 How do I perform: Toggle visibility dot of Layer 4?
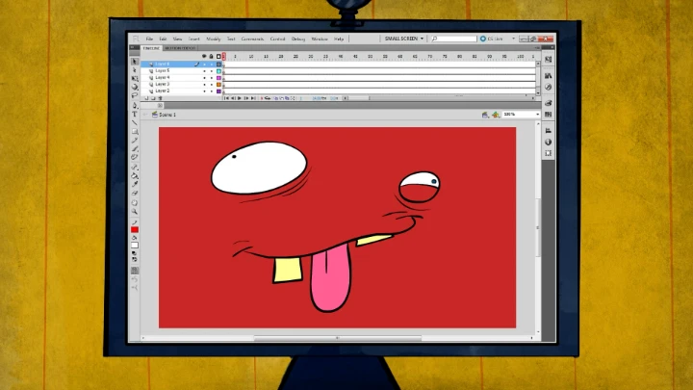(x=204, y=78)
